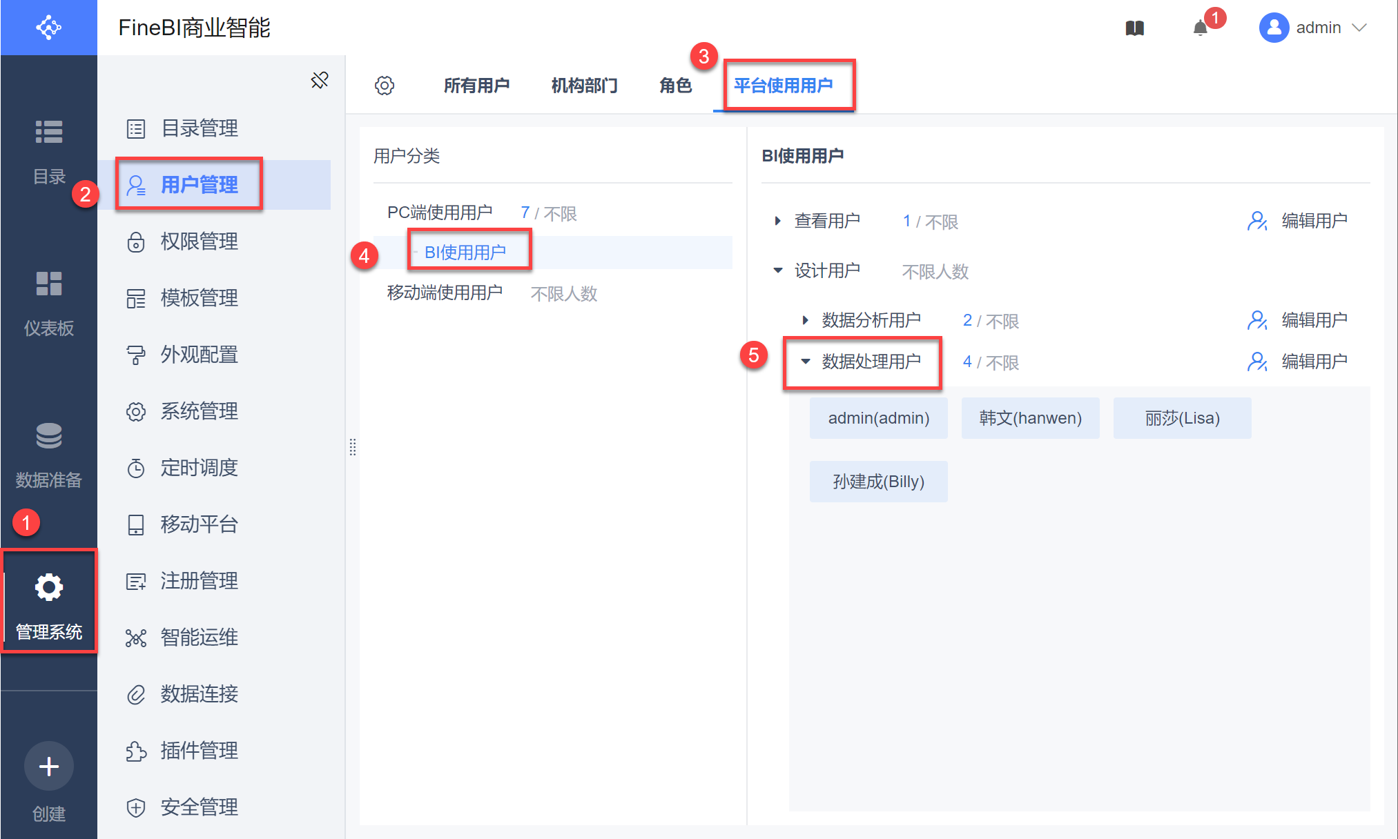This screenshot has height=839, width=1398.
Task: Click the 创建 plus button
Action: click(48, 767)
